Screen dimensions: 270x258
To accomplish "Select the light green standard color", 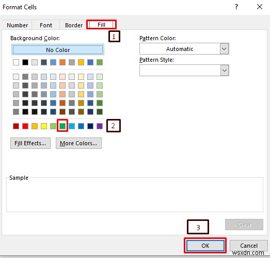I will click(x=53, y=126).
